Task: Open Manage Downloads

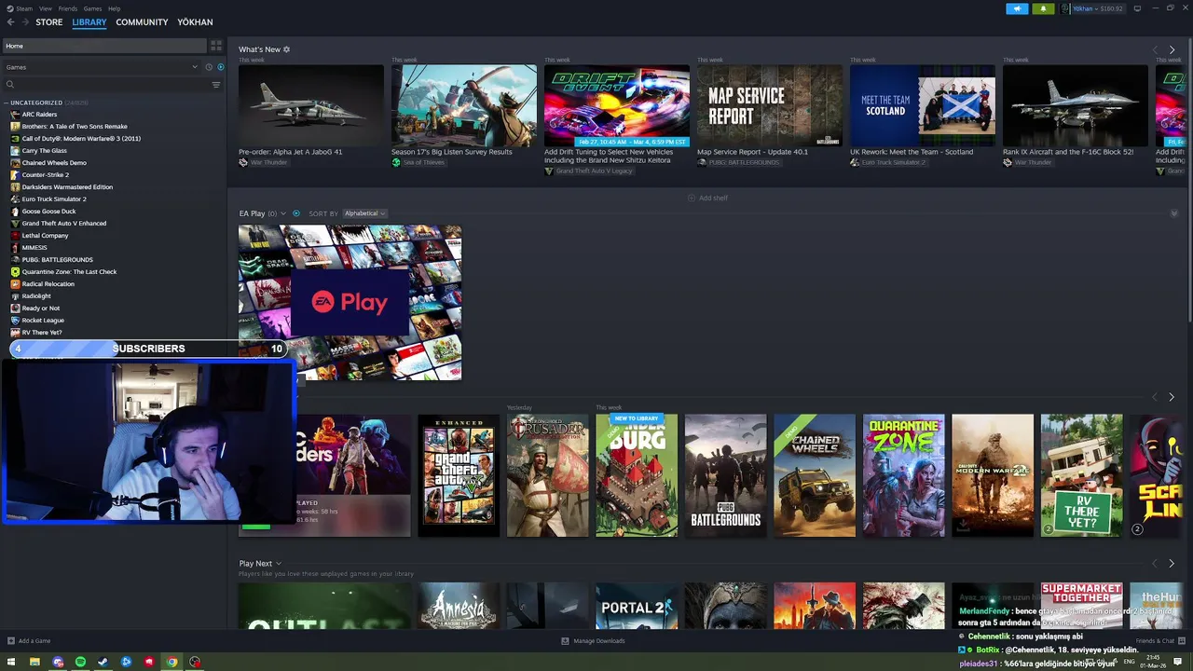Action: 593,641
